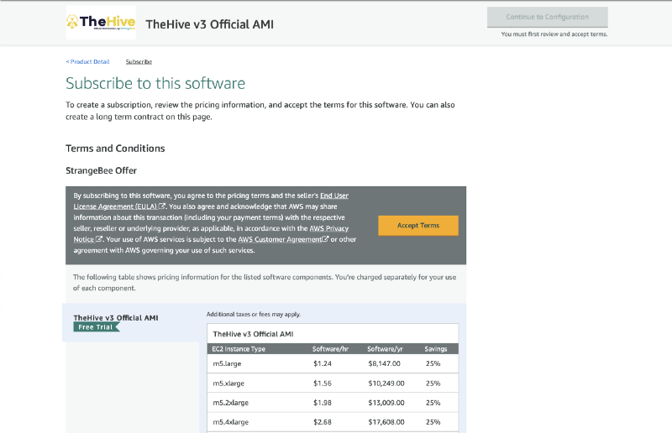Select TheHive v3 Official AMI in left panel
Viewport: 672px width, 433px height.
pyautogui.click(x=115, y=317)
